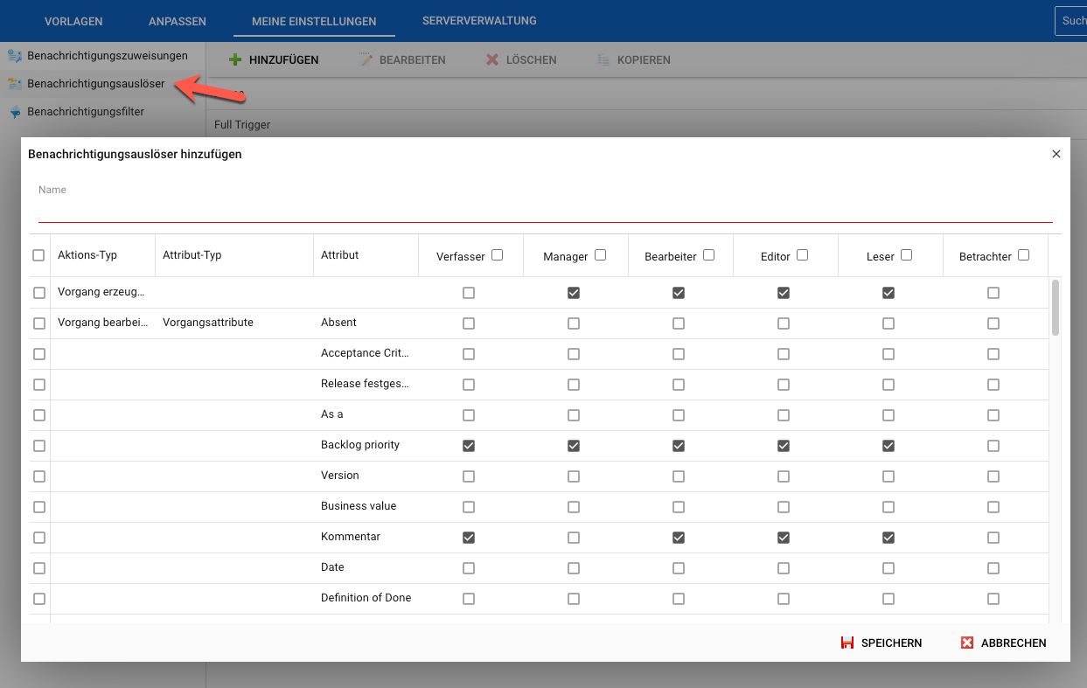Viewport: 1087px width, 688px height.
Task: Click the green plus Hinzufügen icon
Action: 234,60
